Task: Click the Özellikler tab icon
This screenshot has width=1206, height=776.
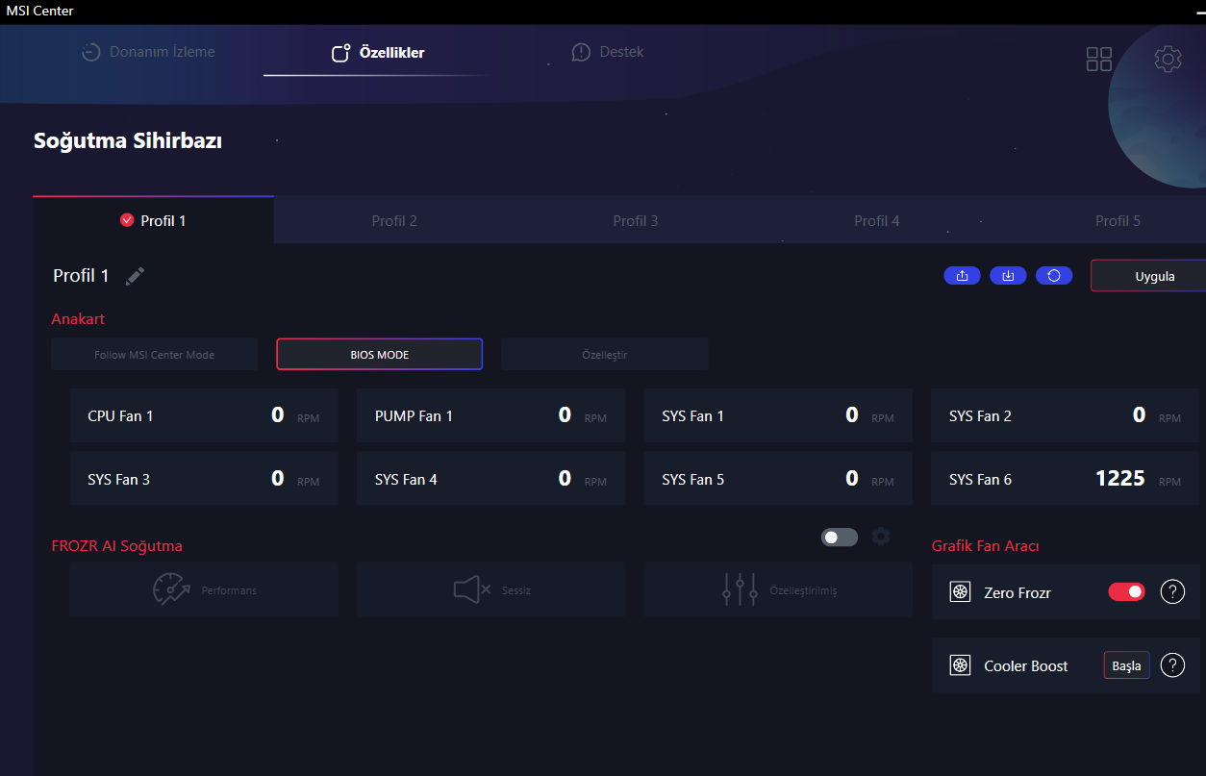Action: 340,53
